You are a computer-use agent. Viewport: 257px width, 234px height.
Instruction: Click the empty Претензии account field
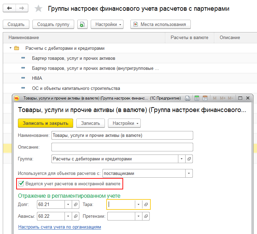pos(121,216)
